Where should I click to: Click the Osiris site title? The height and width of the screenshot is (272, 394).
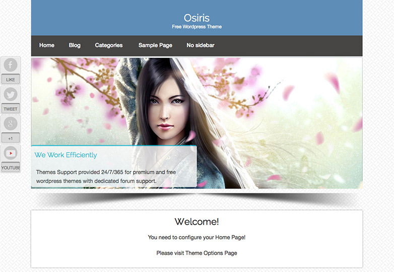pos(197,18)
